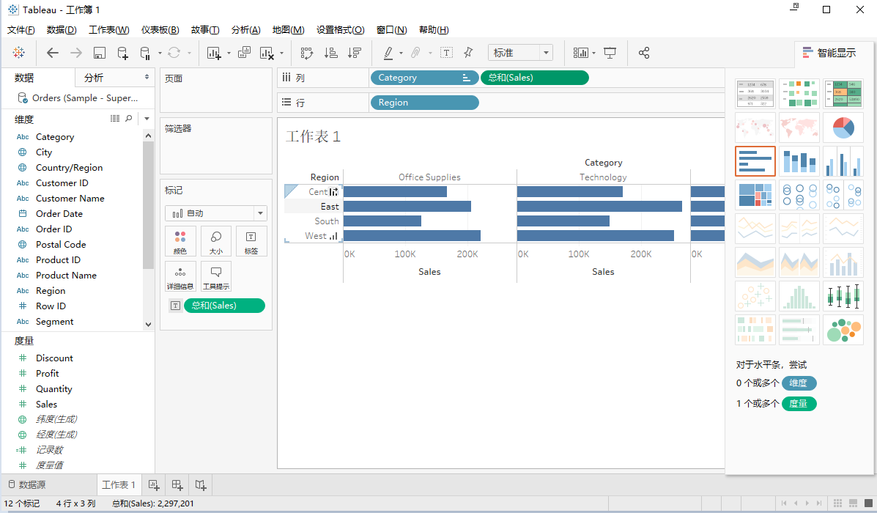Toggle mark labels with the T icon

[x=446, y=53]
